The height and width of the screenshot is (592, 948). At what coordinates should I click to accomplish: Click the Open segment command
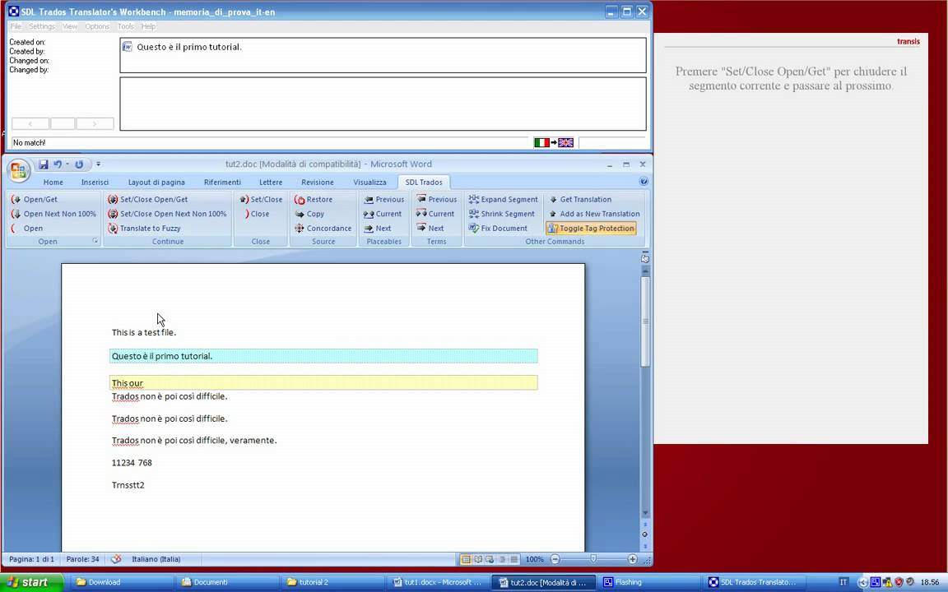(27, 229)
